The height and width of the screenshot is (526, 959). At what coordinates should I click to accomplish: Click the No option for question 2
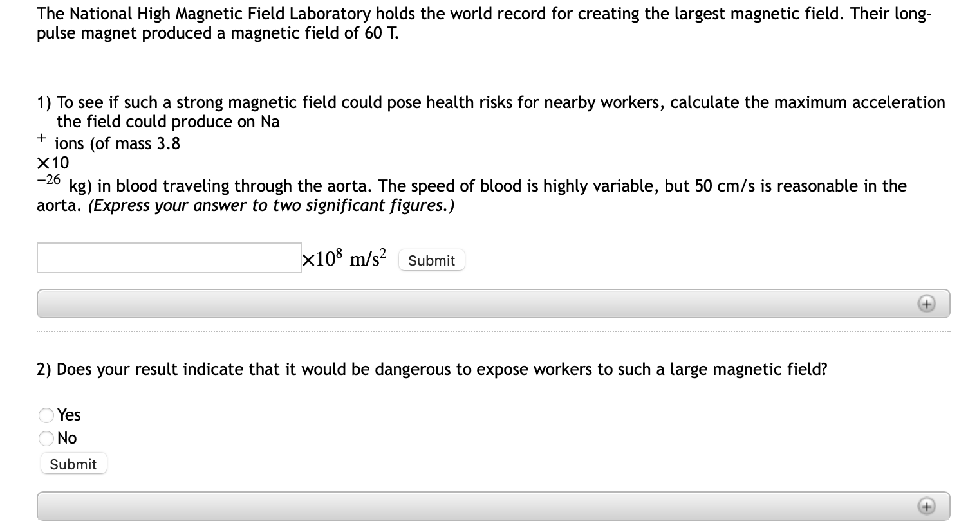click(46, 438)
